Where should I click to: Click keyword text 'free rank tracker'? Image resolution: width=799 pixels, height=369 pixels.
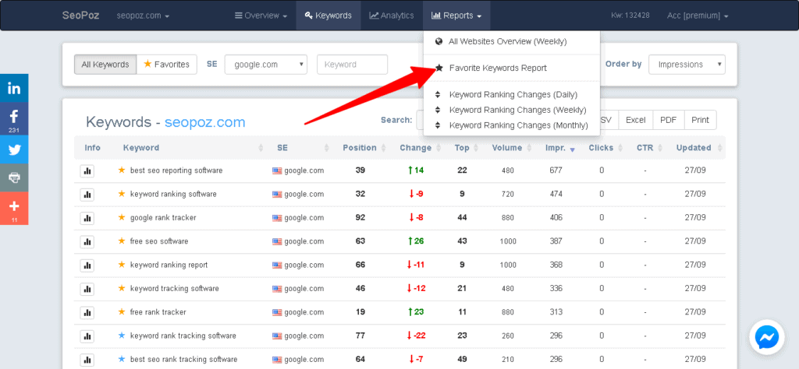(x=158, y=312)
